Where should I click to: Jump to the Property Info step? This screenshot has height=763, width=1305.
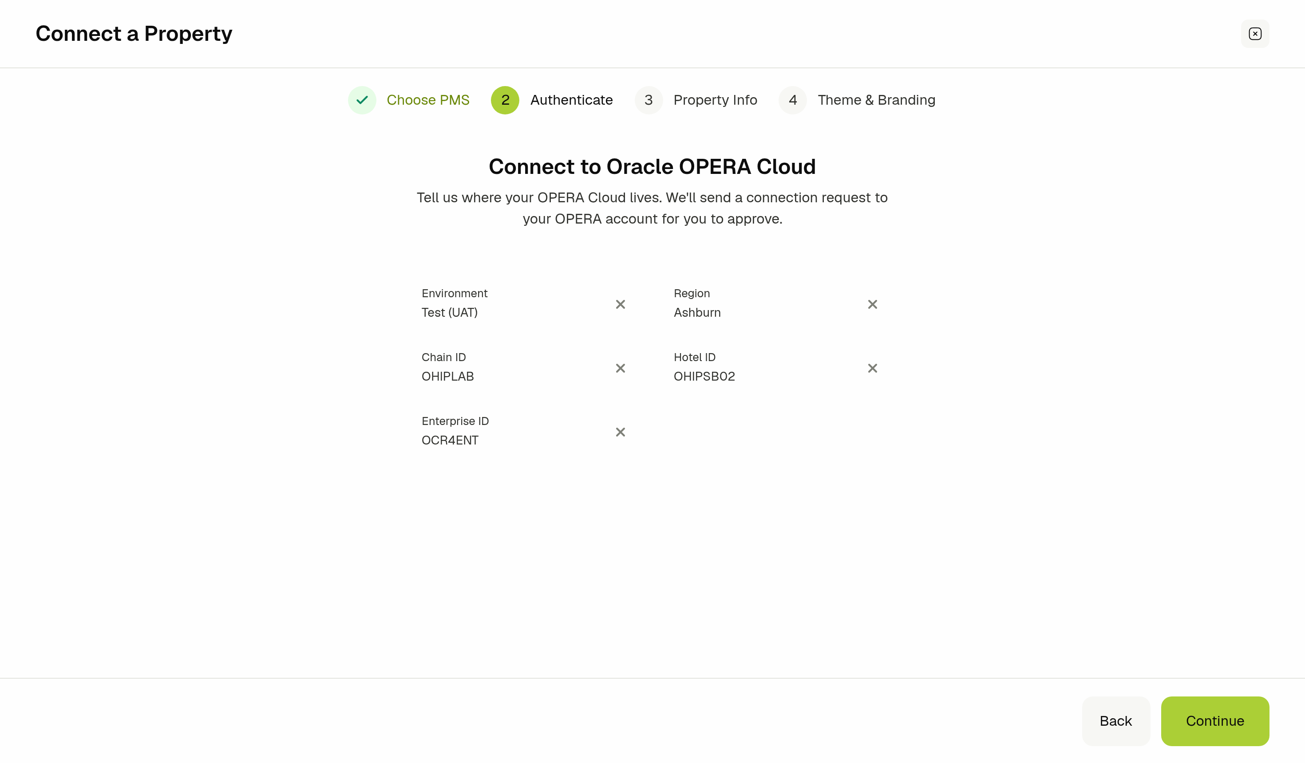[715, 100]
